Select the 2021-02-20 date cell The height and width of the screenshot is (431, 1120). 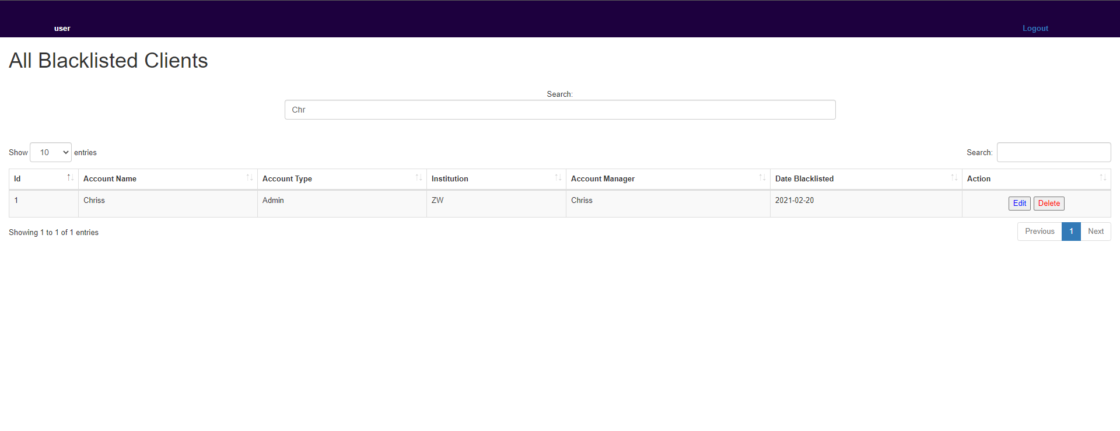pos(866,204)
